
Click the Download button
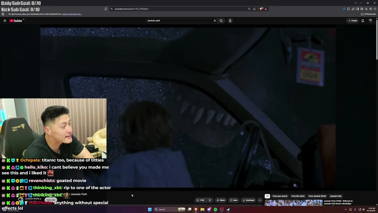point(248,200)
